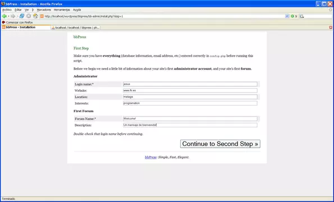Switch to the localhost phpMyAdmin tab
Viewport: 334px width, 202px height.
(x=76, y=27)
